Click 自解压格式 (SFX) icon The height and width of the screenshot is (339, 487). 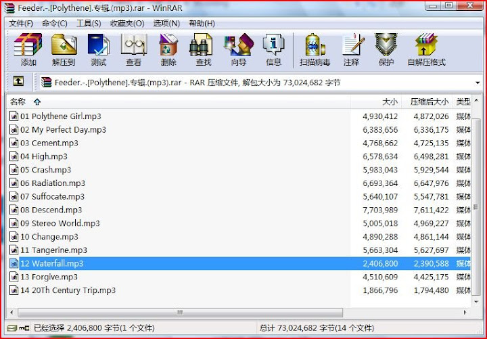[x=426, y=49]
